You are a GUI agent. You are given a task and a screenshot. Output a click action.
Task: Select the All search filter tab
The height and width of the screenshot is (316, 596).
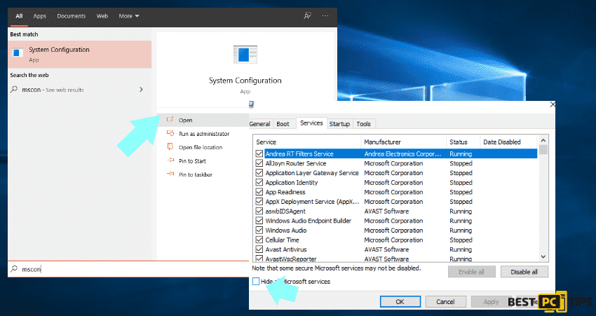(19, 16)
